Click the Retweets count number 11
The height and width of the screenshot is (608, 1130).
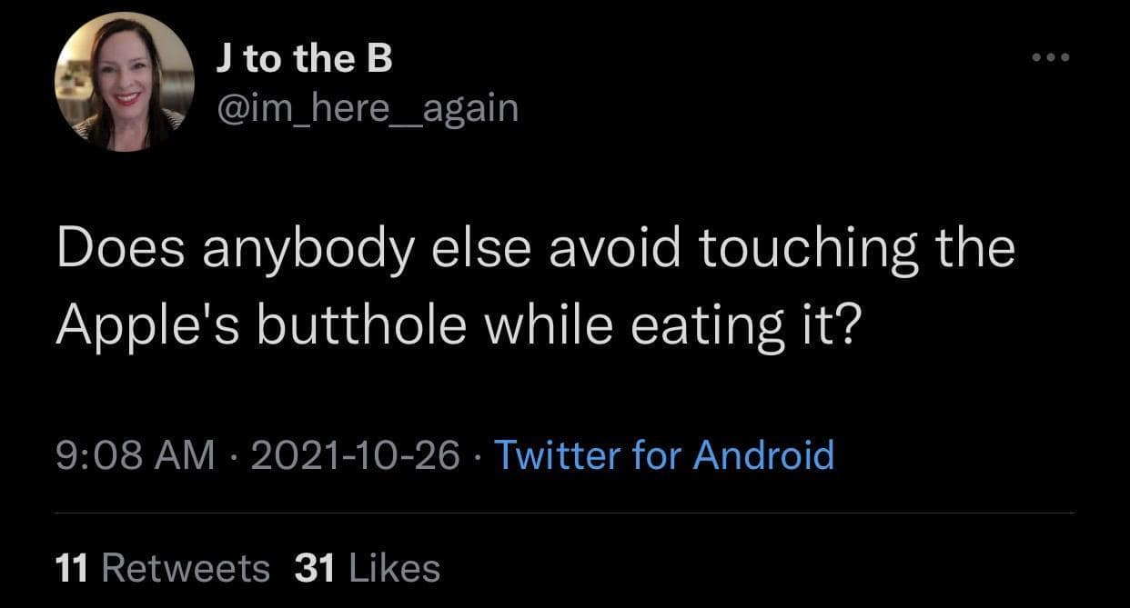point(75,566)
